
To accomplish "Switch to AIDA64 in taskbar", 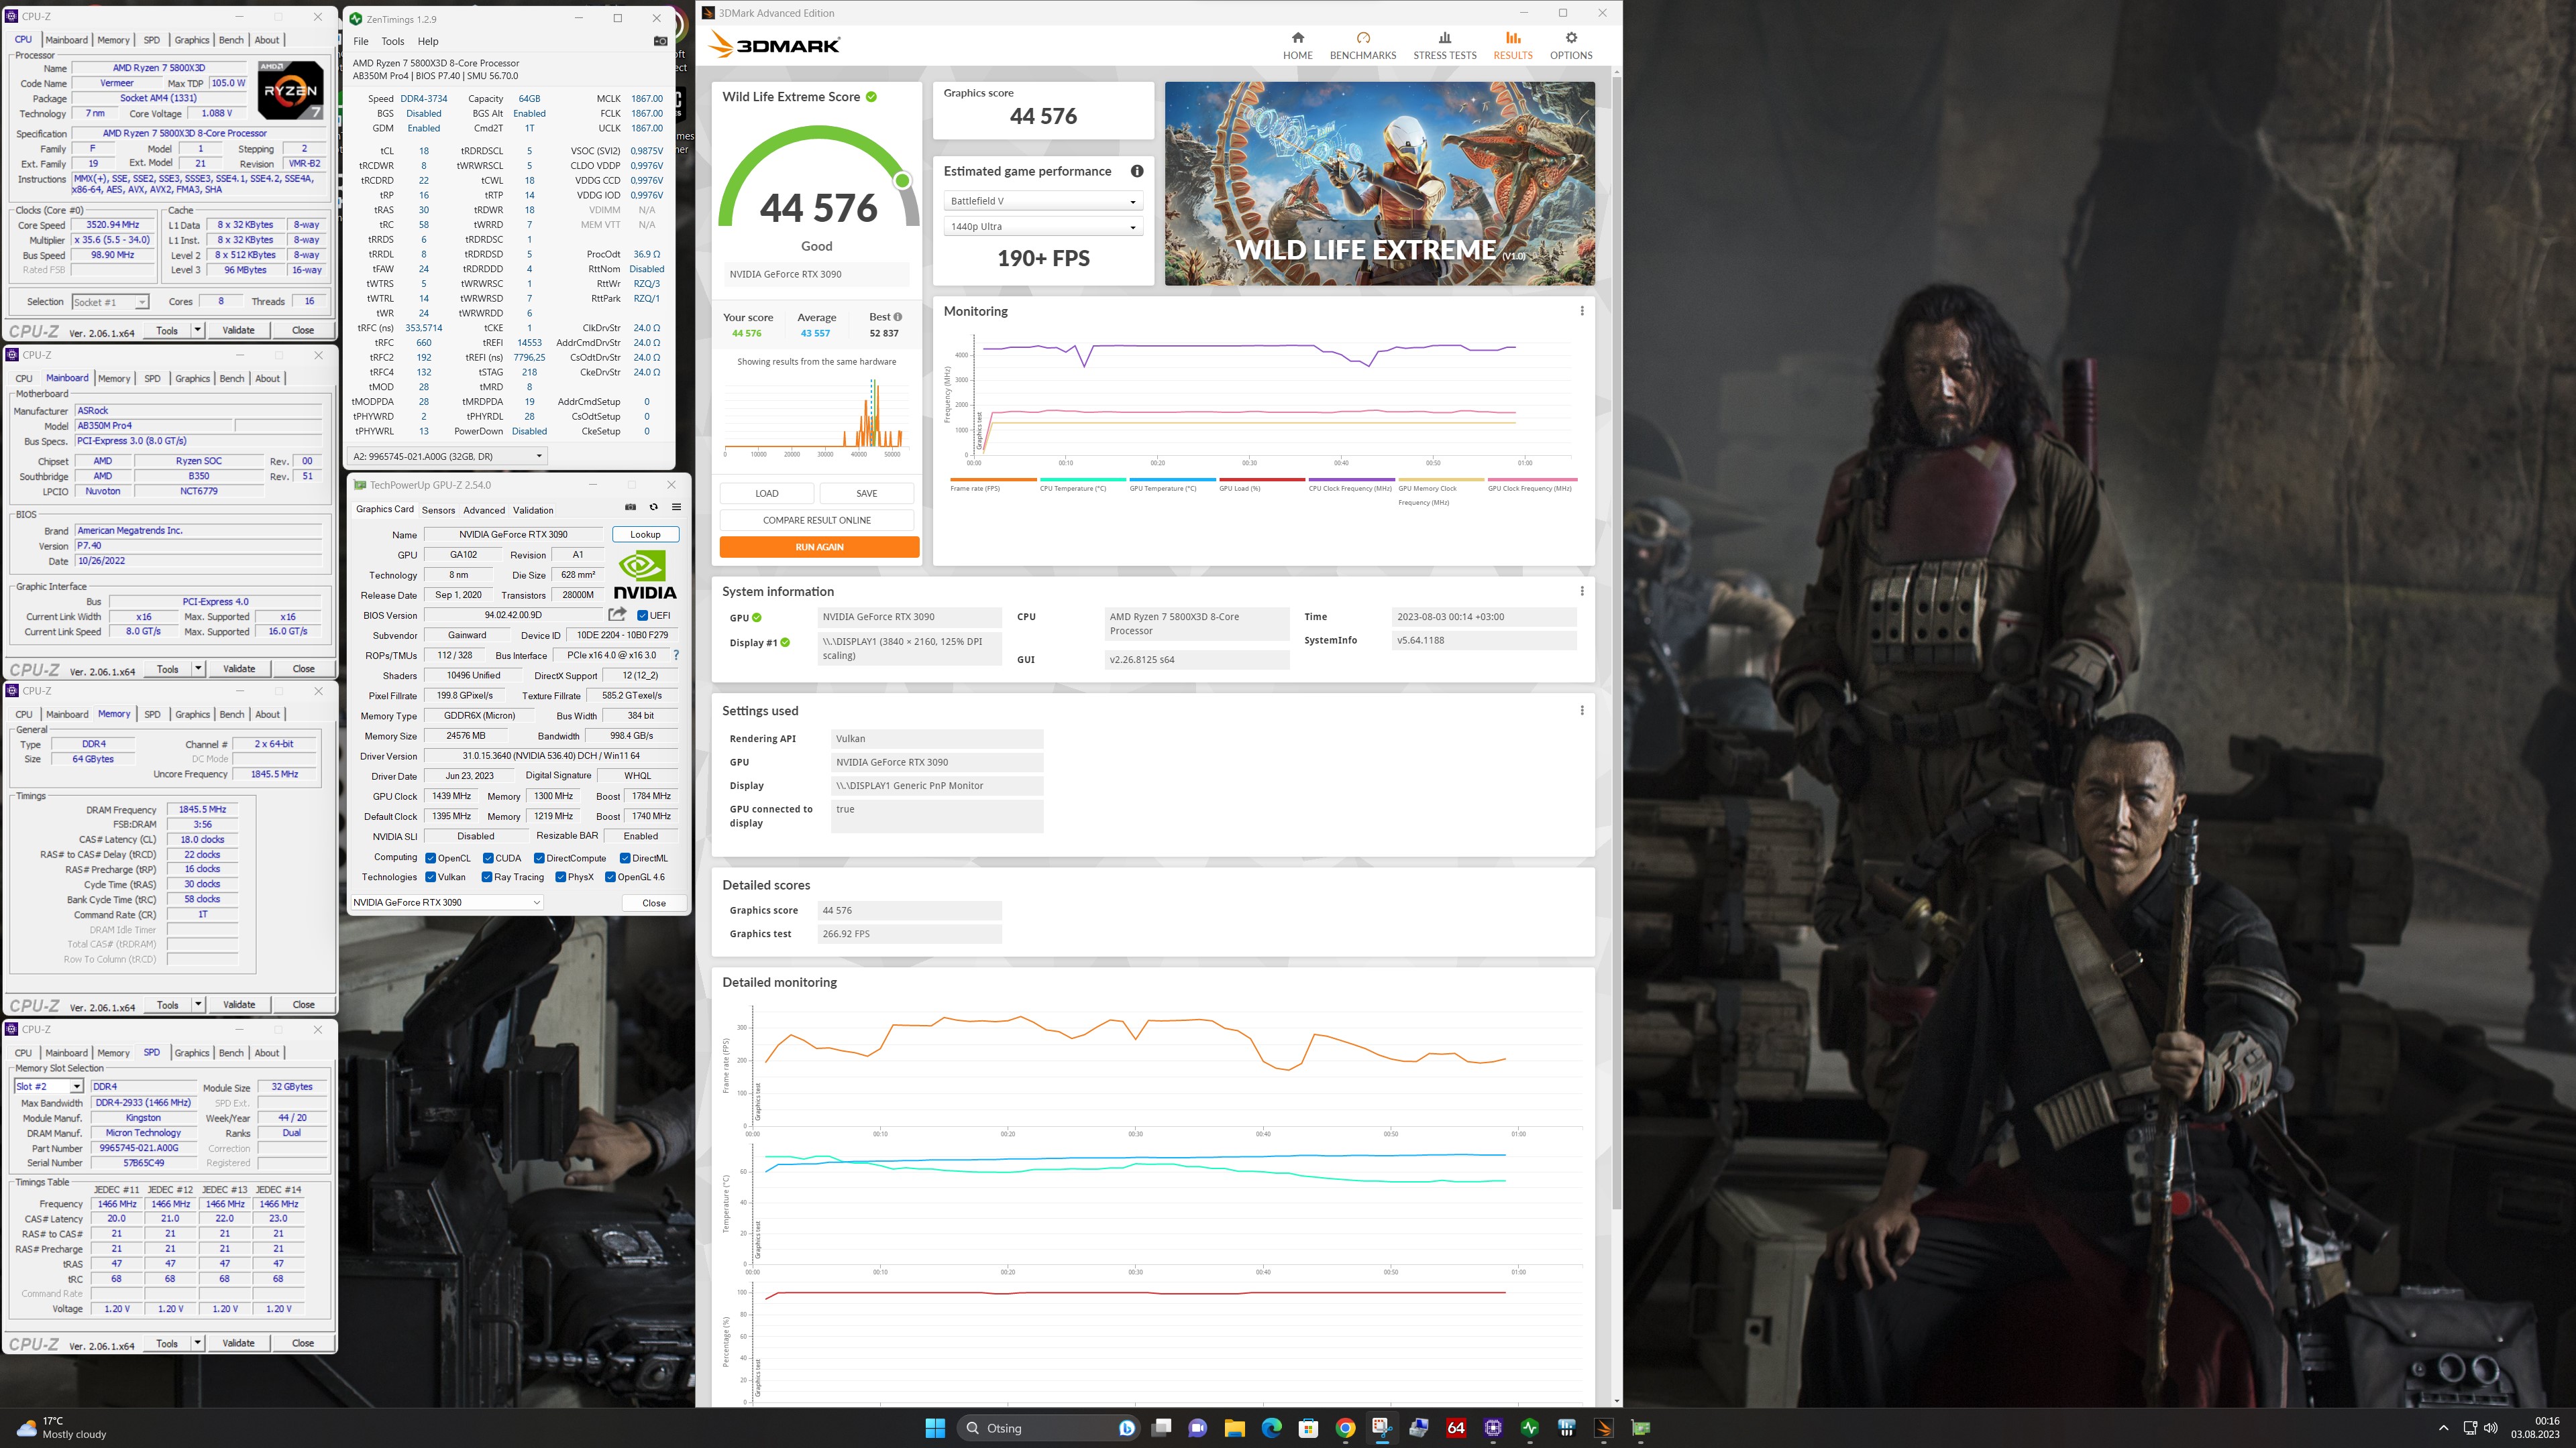I will coord(1456,1428).
